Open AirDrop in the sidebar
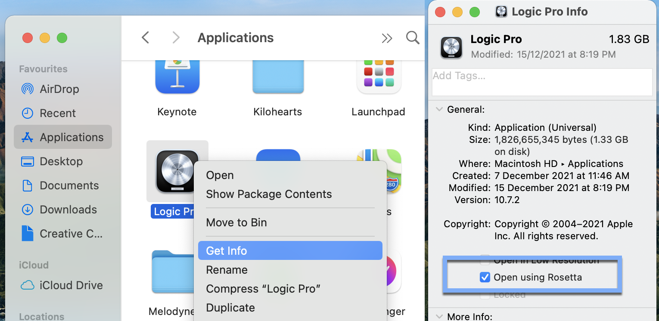The height and width of the screenshot is (321, 659). point(59,89)
